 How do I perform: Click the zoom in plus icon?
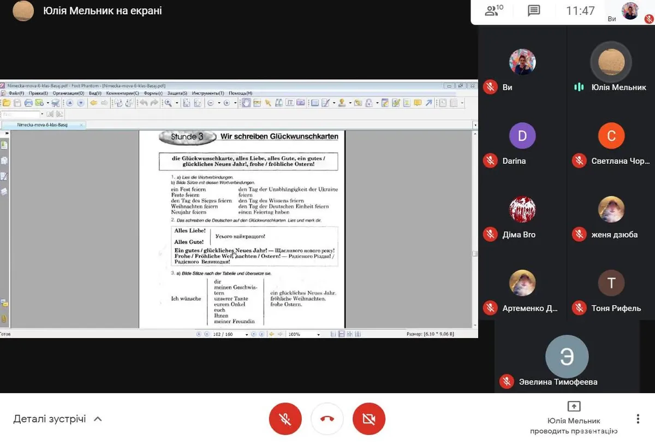227,103
